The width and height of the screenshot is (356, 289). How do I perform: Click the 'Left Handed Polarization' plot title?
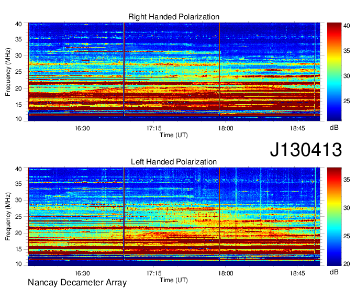(174, 162)
